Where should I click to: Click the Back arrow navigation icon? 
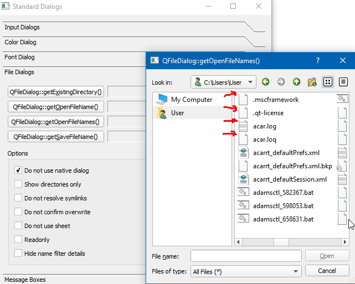266,82
